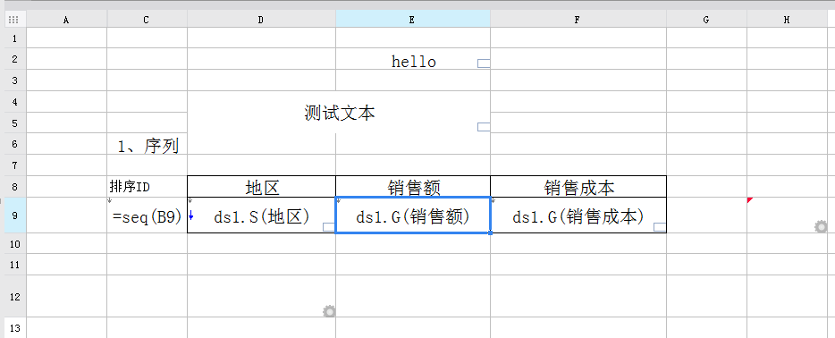Select the 1、序列 cell
This screenshot has width=835, height=338.
coord(147,144)
